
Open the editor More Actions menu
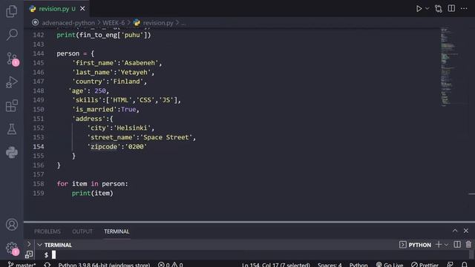click(x=464, y=8)
